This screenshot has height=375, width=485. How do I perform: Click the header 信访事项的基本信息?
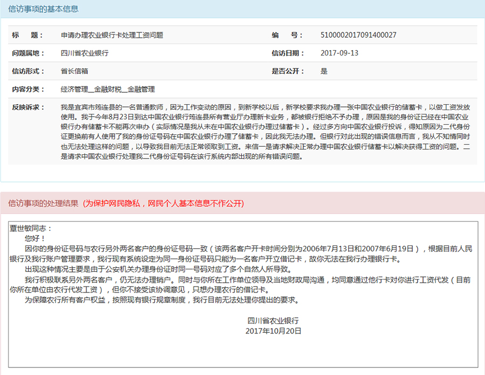tap(43, 9)
